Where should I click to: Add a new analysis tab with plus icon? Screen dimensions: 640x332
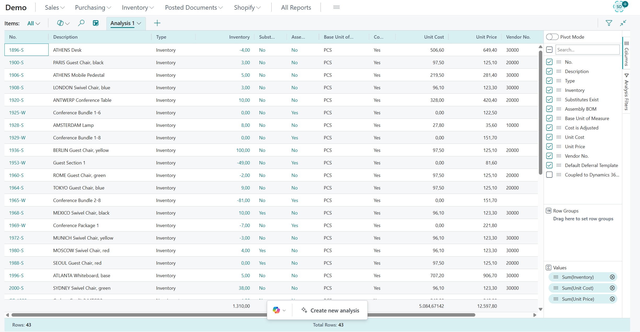157,23
